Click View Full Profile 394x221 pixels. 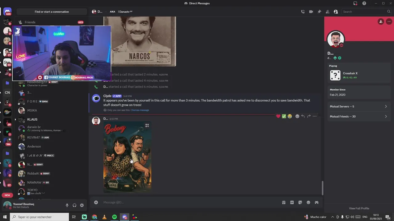point(359,208)
